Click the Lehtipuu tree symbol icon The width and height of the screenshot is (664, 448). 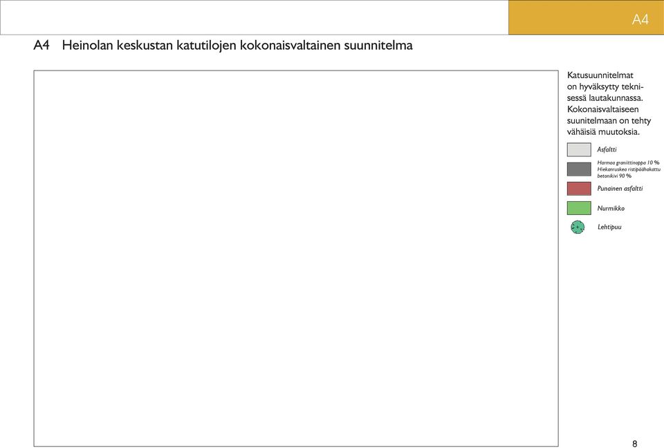tap(578, 227)
